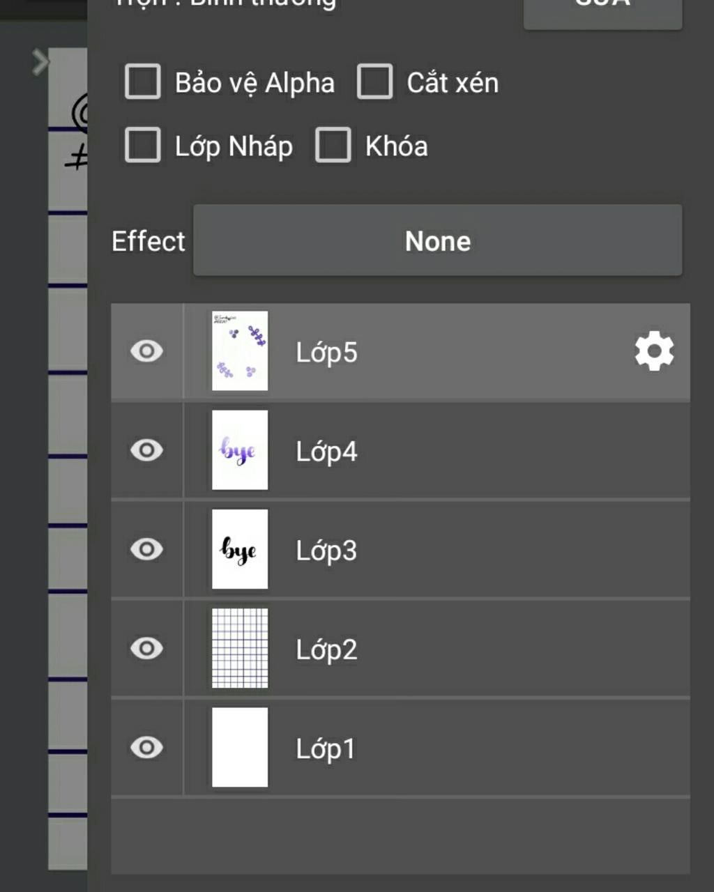Viewport: 714px width, 892px height.
Task: Hide the Lớp3 layer
Action: (x=146, y=549)
